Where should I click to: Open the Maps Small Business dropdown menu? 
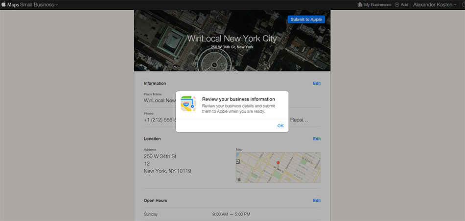pyautogui.click(x=33, y=5)
